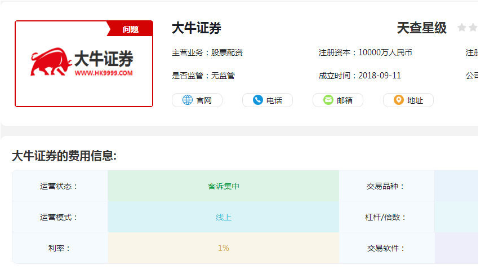Viewport: 485px width, 269px height.
Task: Click the 运营模式 label cell
Action: pos(60,217)
